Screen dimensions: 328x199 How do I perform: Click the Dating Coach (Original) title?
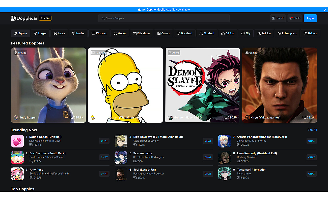coord(45,137)
